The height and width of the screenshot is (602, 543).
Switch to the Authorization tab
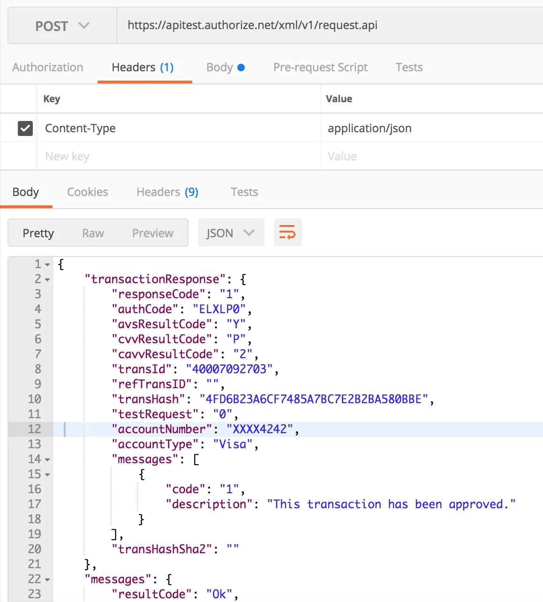click(x=47, y=68)
